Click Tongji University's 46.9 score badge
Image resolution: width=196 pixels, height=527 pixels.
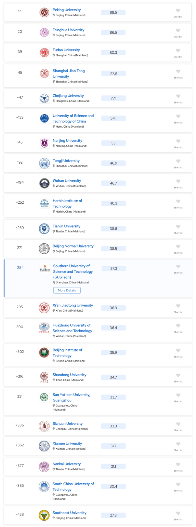113,163
